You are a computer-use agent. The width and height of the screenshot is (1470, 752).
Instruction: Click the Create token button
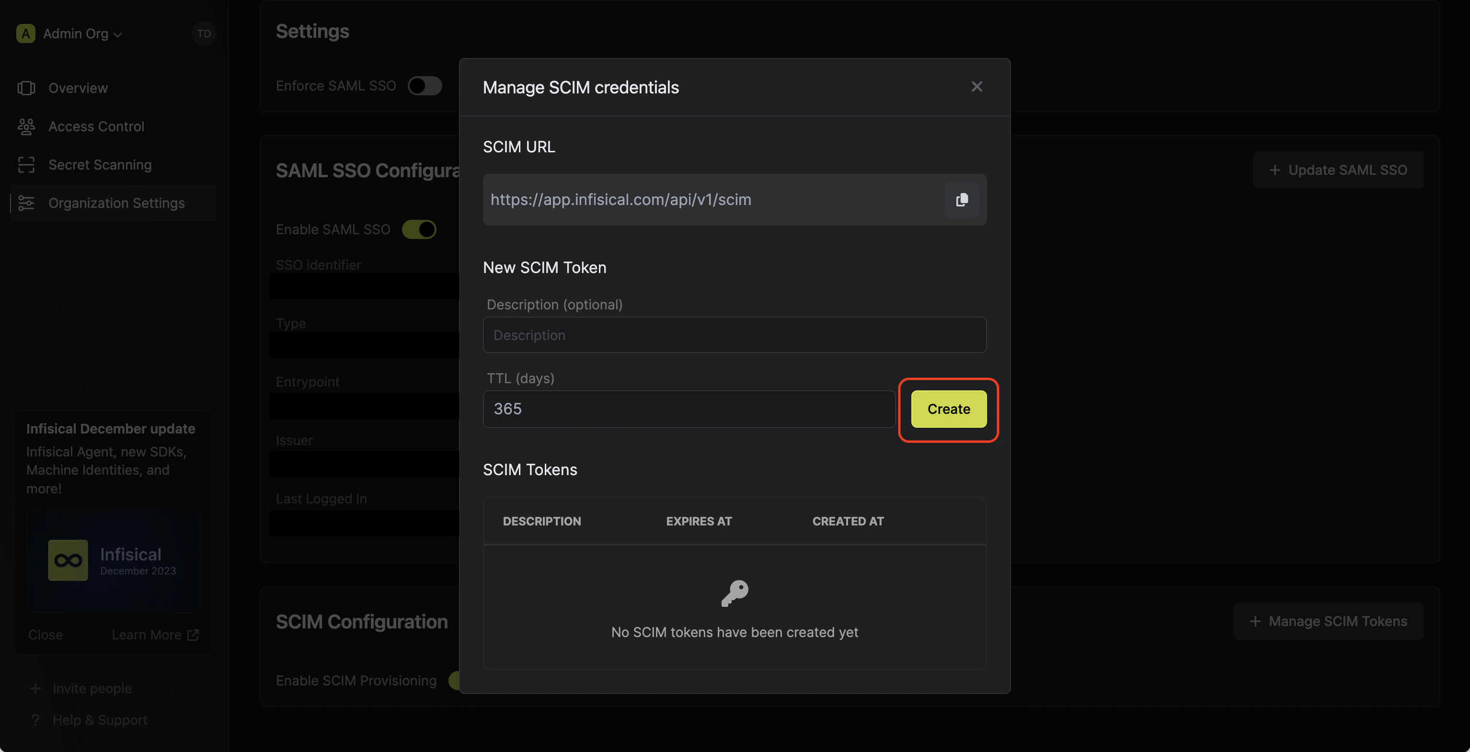click(x=948, y=409)
